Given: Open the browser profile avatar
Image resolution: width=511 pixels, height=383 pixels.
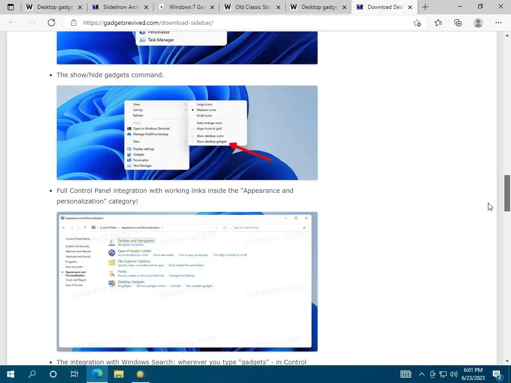Looking at the screenshot, I should point(478,23).
